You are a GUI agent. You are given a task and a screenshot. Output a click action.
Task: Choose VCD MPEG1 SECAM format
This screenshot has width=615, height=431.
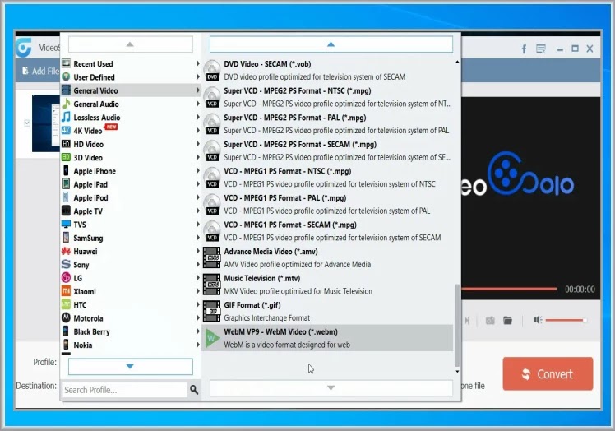tap(327, 231)
